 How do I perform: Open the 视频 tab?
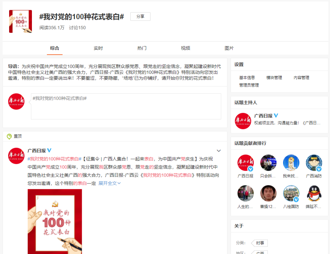[186, 48]
